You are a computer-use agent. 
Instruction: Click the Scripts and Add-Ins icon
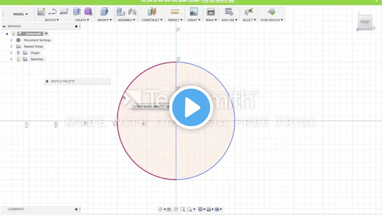pos(229,12)
